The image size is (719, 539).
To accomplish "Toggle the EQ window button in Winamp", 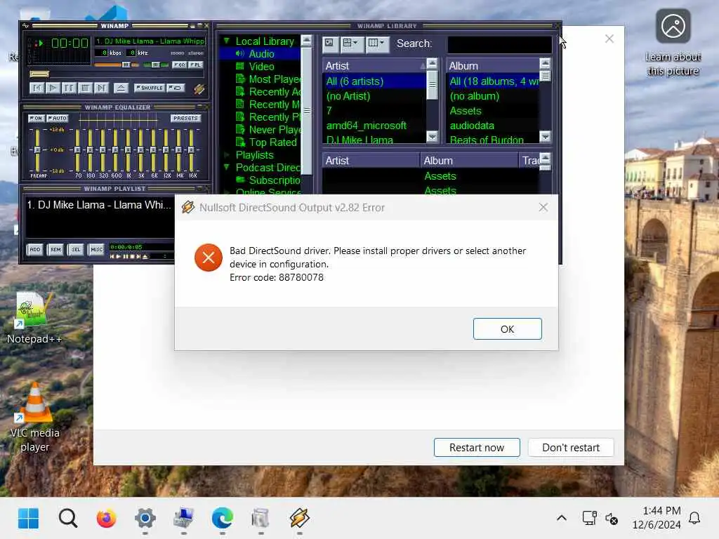I will click(x=179, y=65).
